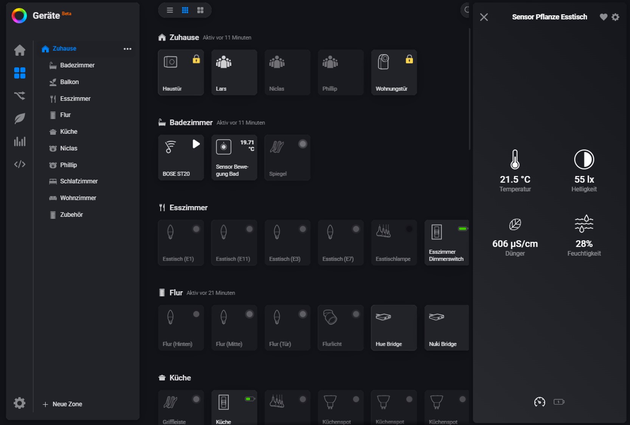Click the leaf Dünger icon
This screenshot has height=425, width=630.
coord(515,224)
